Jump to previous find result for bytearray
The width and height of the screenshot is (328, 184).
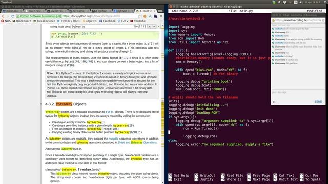(149, 26)
